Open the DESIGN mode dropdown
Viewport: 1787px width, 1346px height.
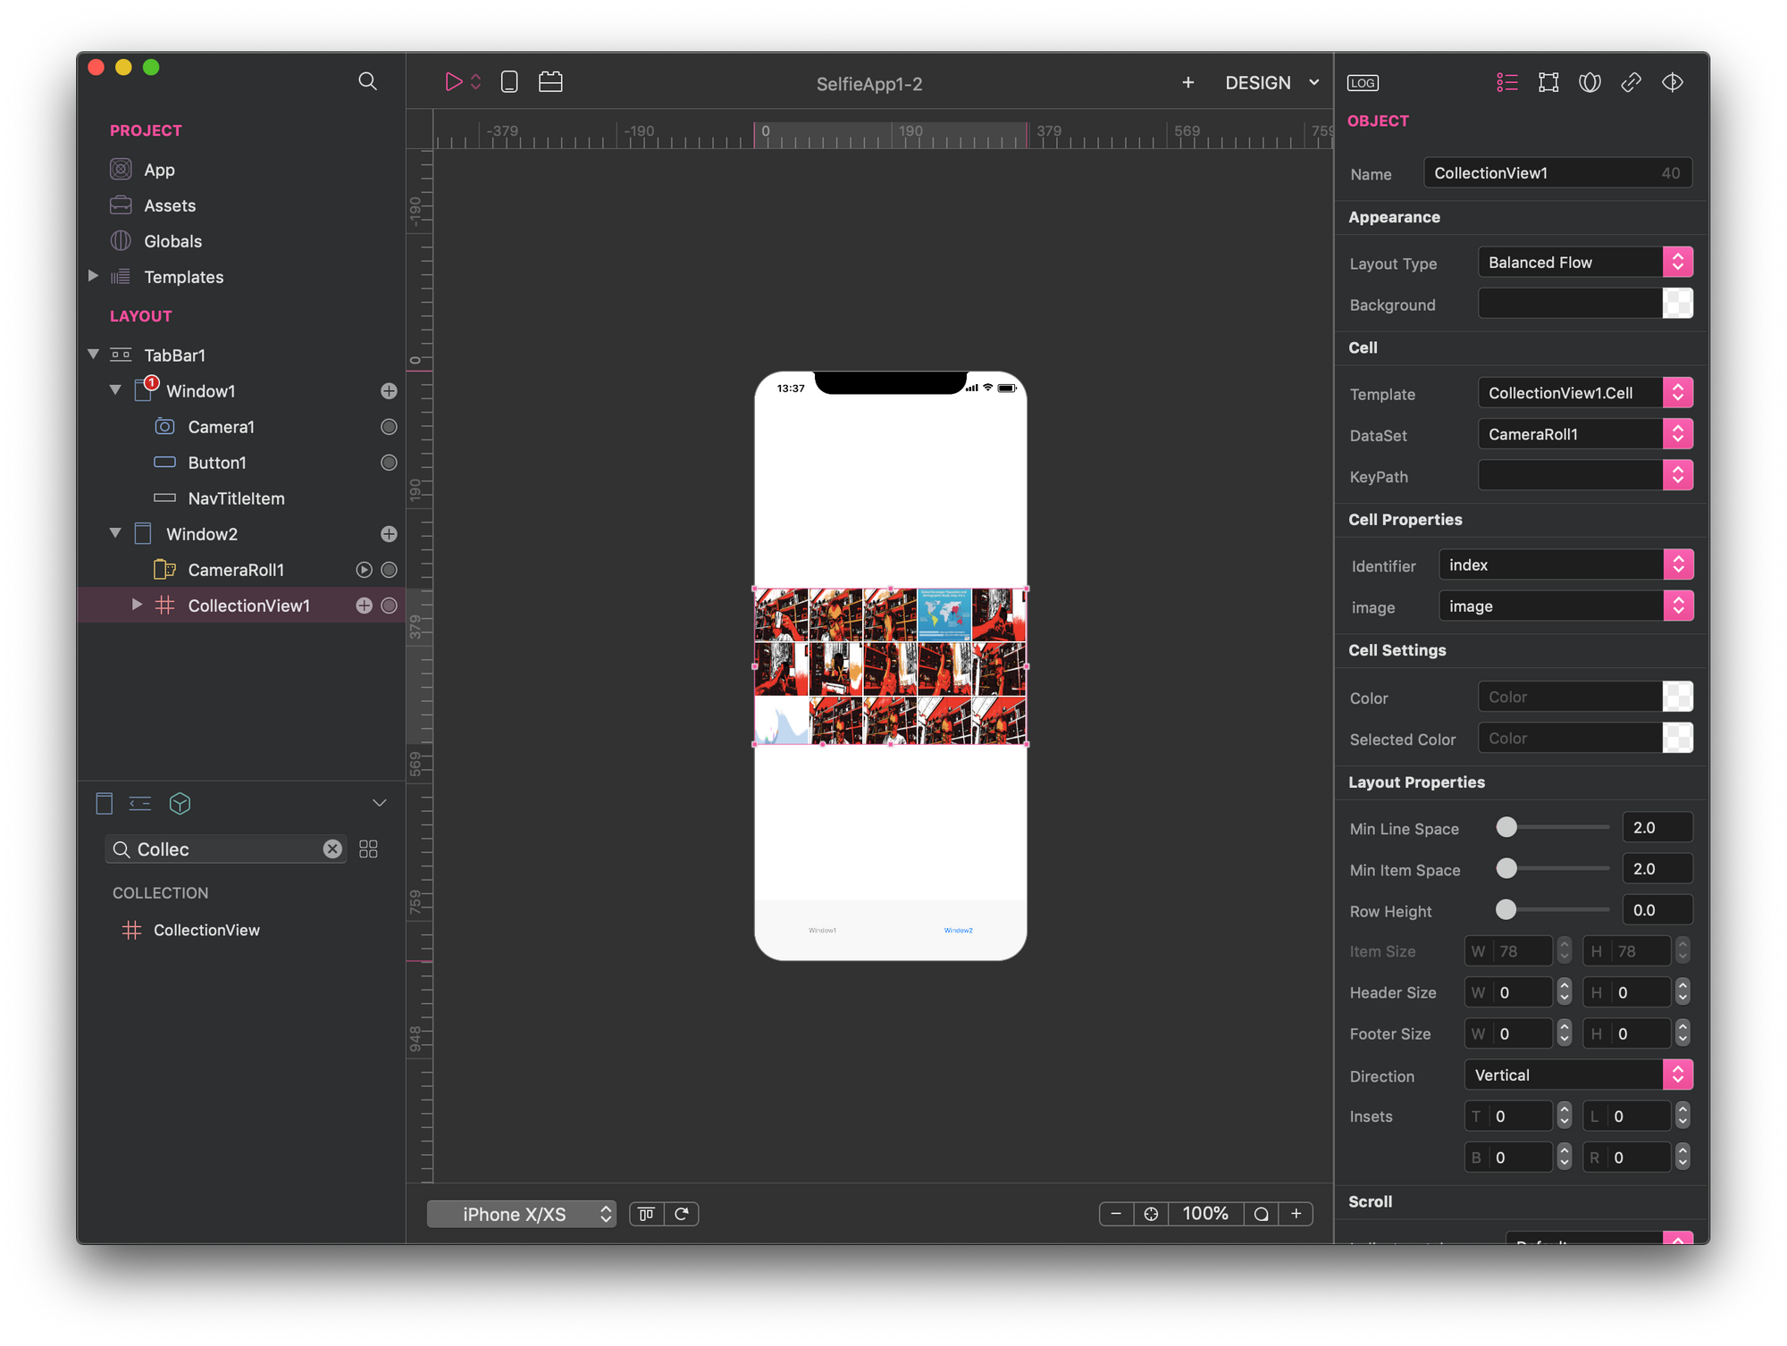pos(1272,82)
